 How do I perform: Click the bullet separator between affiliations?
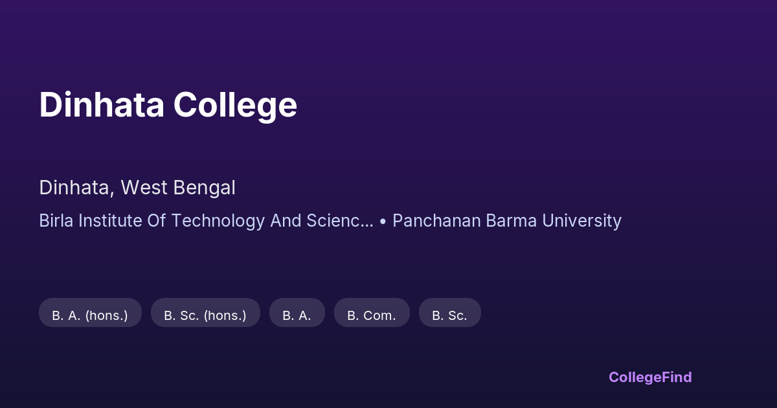tap(383, 221)
